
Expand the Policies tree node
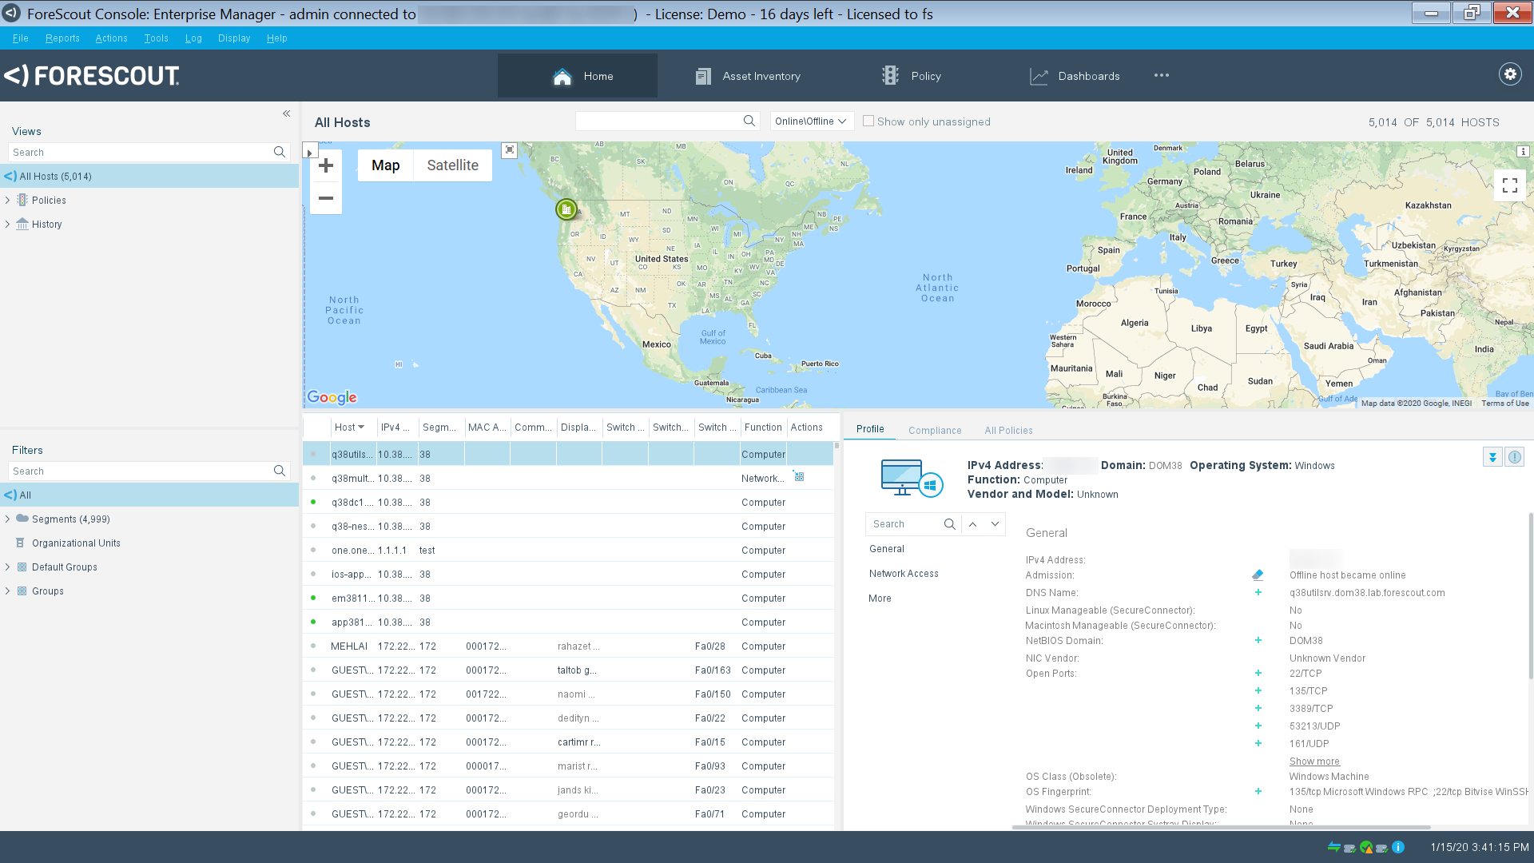click(x=7, y=201)
